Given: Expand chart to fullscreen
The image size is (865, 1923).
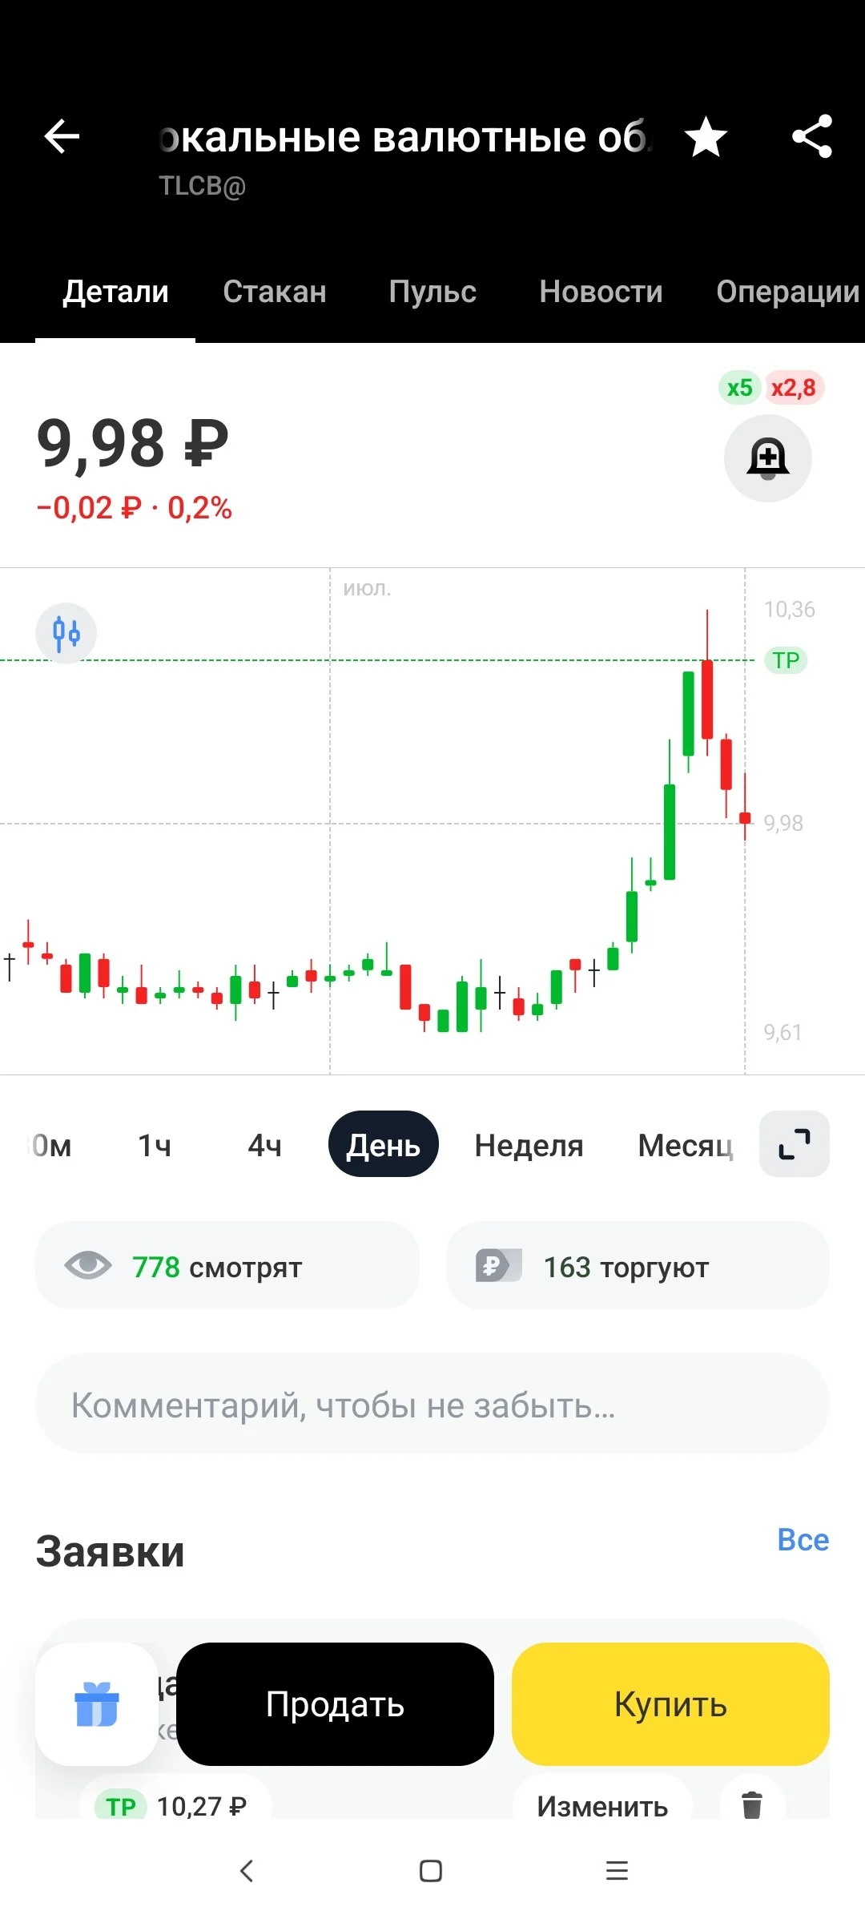Looking at the screenshot, I should [x=795, y=1144].
